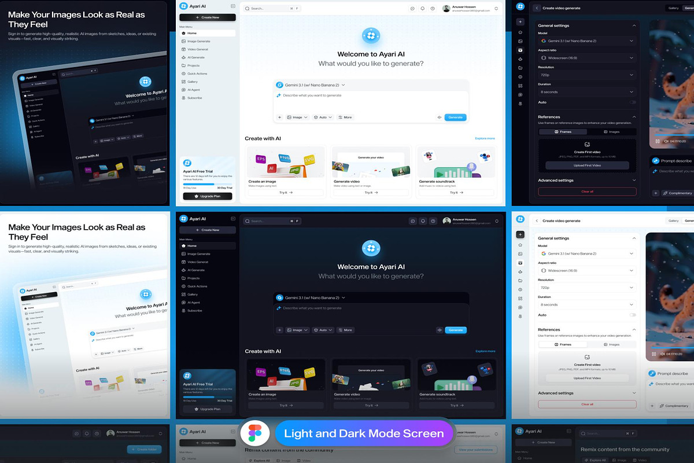Open Generate soundtrack thumbnail in light home

coord(456,163)
